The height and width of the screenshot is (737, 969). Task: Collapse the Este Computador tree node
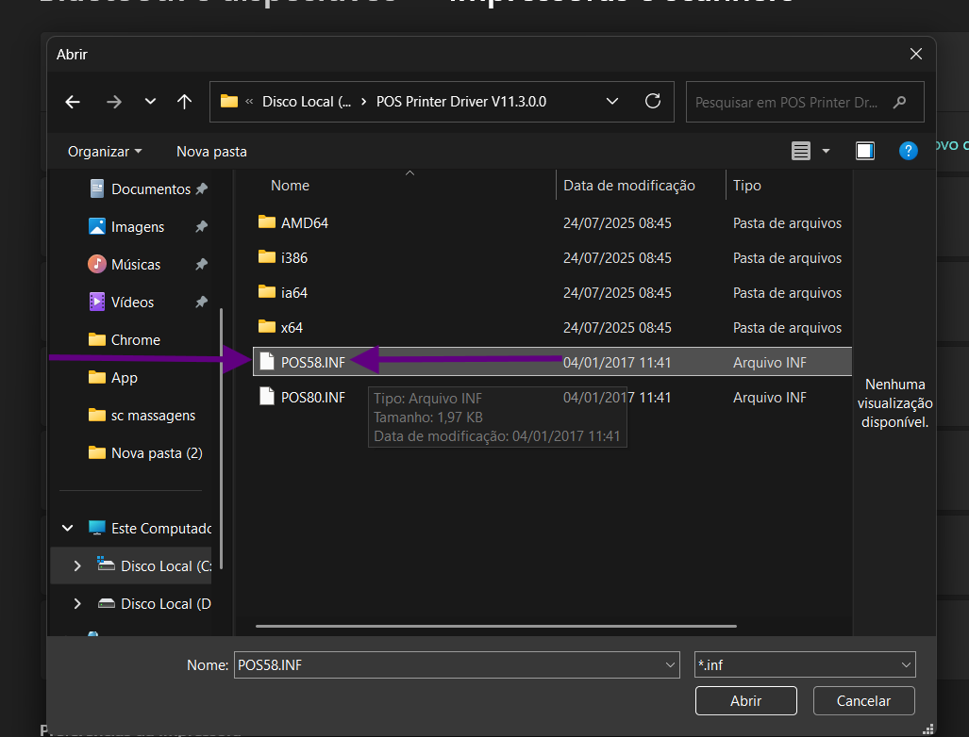[67, 529]
